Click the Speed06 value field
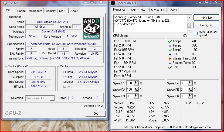224x132 pixels. tap(184, 96)
